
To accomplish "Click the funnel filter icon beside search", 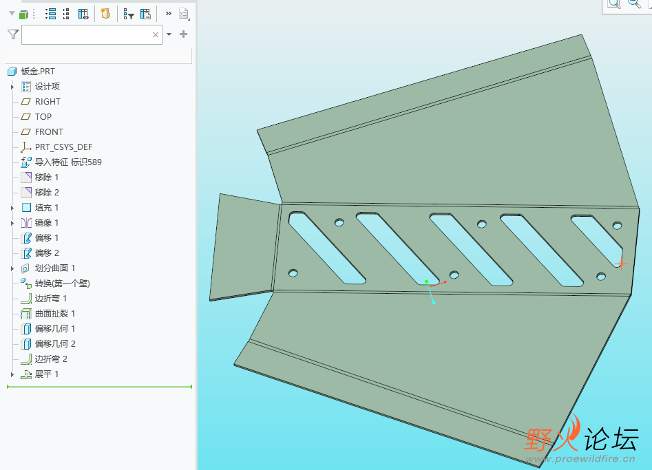I will (x=12, y=34).
